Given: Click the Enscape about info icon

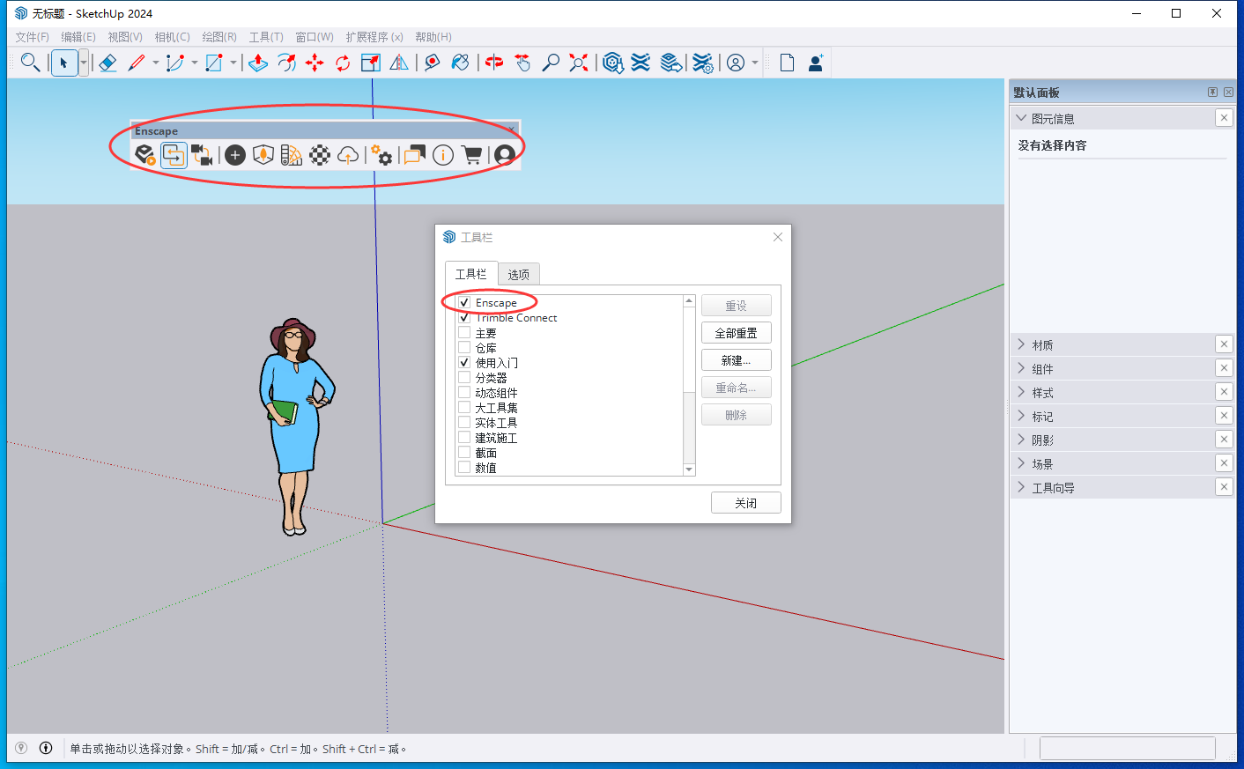Looking at the screenshot, I should (x=443, y=156).
